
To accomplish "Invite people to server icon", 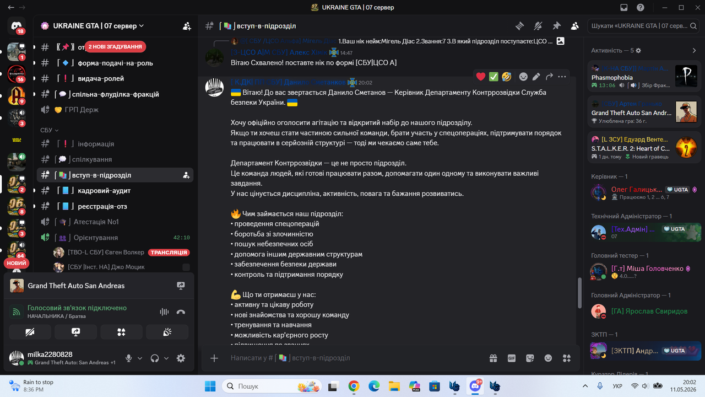I will coord(187,26).
